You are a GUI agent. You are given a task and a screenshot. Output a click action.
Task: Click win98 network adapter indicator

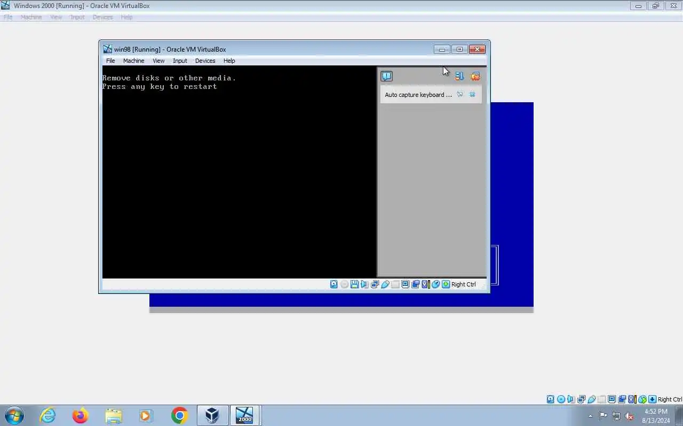point(375,284)
